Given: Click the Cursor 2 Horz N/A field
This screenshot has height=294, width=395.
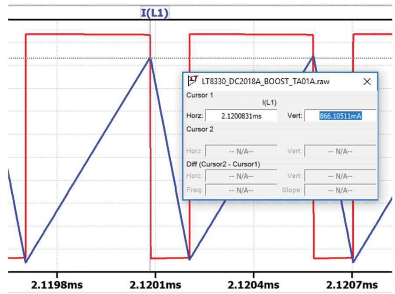Looking at the screenshot, I should (x=241, y=151).
